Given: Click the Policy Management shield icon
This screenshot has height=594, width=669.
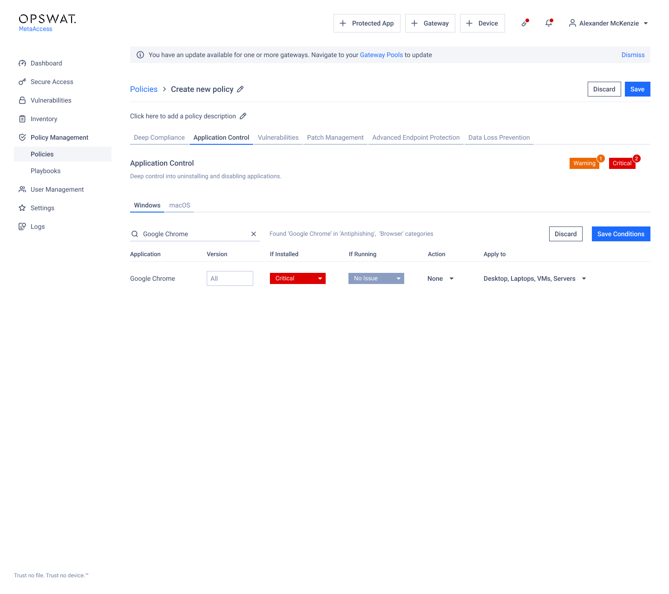Looking at the screenshot, I should [x=22, y=137].
